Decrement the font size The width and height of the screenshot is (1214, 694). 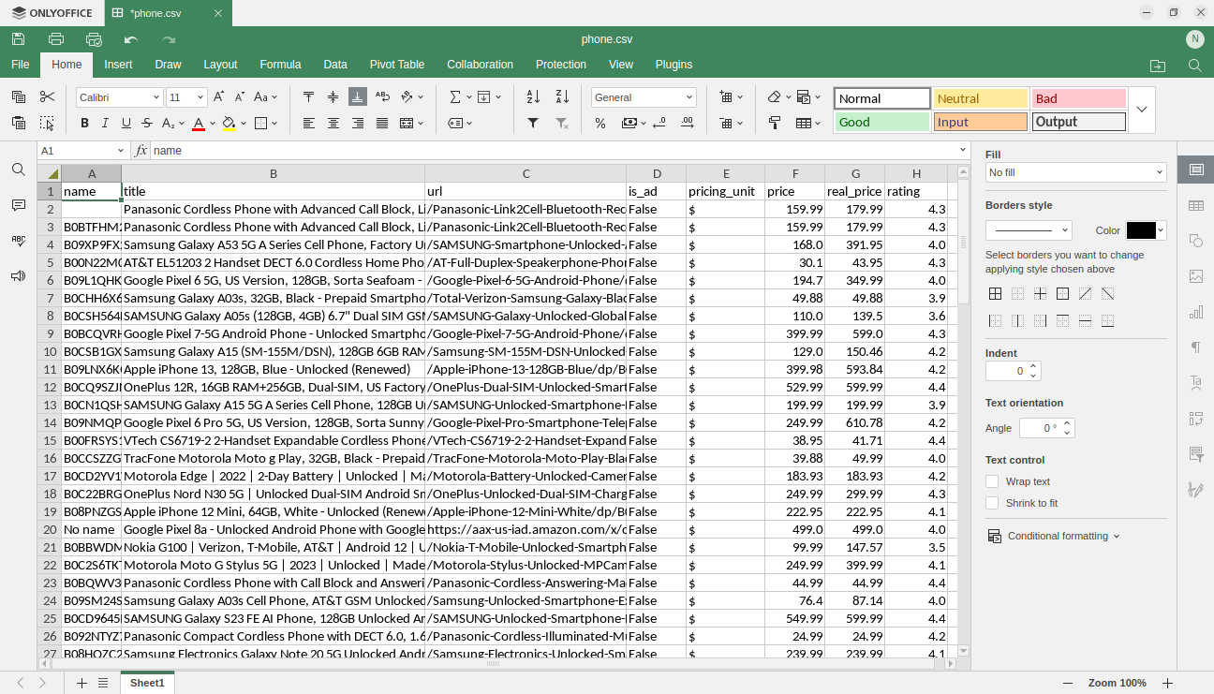pyautogui.click(x=239, y=96)
